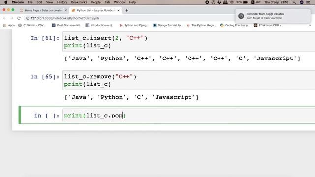This screenshot has width=315, height=177.
Task: Open Spotlight search in menu bar
Action: 294,2
